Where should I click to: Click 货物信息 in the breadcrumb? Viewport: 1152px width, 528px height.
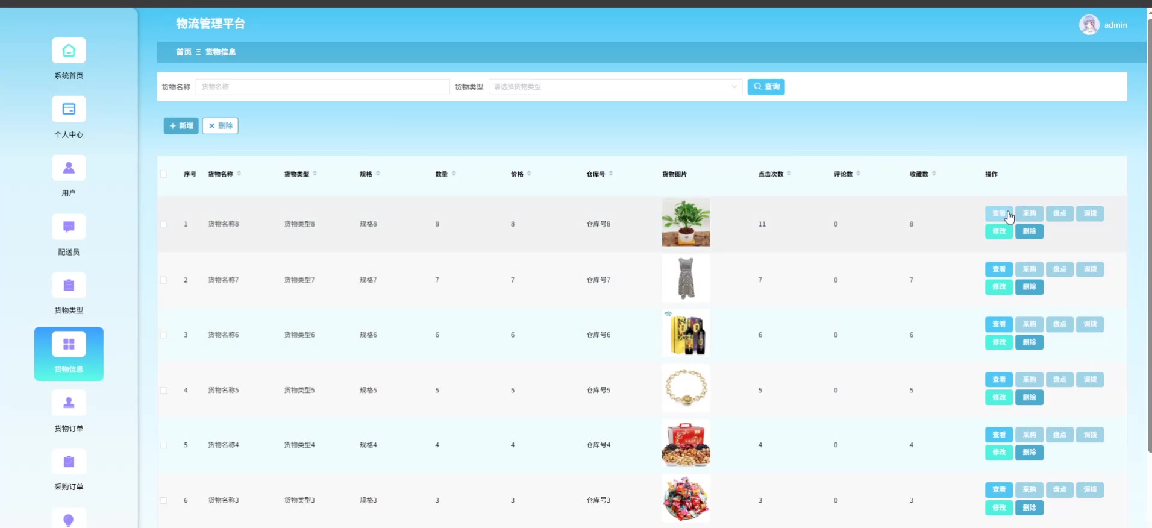tap(221, 52)
